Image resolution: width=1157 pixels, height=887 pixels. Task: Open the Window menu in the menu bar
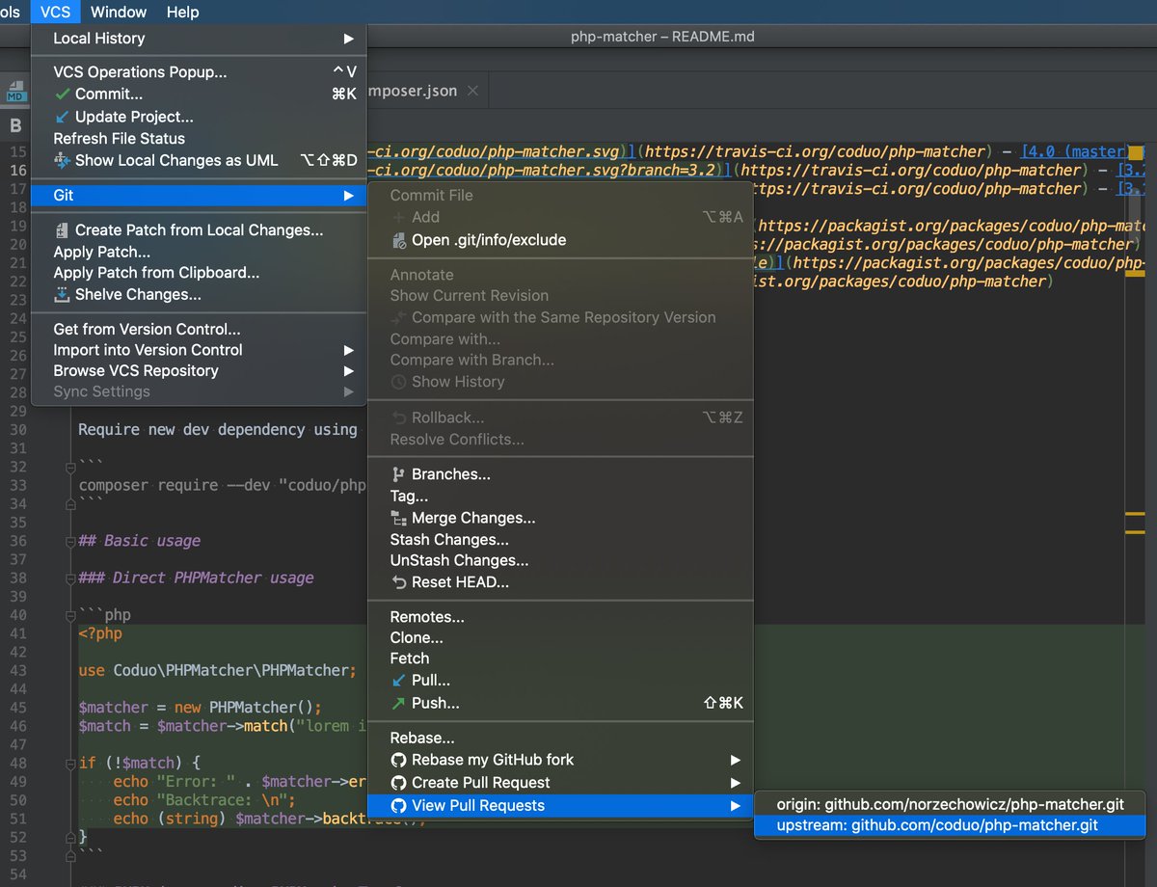tap(119, 13)
